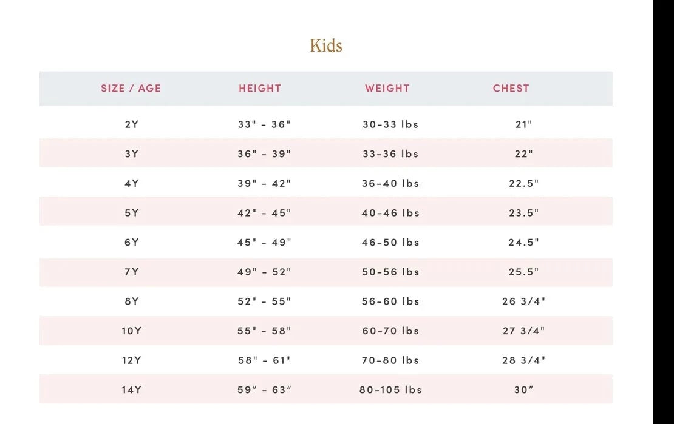Viewport: 674px width, 424px height.
Task: Click weight value 50-56 lbs
Action: coord(390,272)
